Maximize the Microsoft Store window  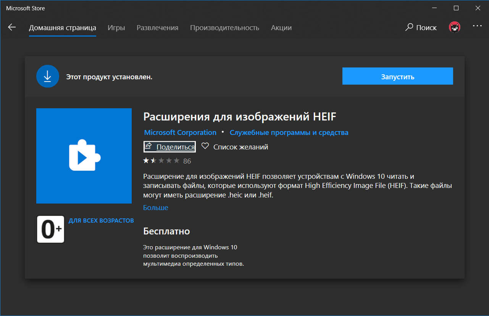tap(456, 8)
